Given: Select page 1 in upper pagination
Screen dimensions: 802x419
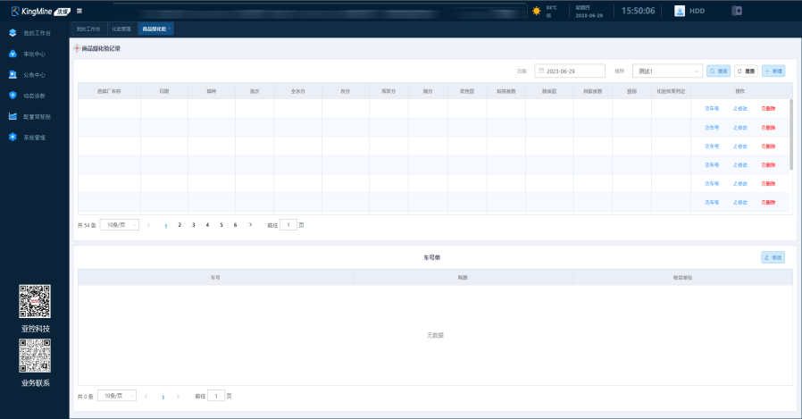Looking at the screenshot, I should pyautogui.click(x=166, y=226).
